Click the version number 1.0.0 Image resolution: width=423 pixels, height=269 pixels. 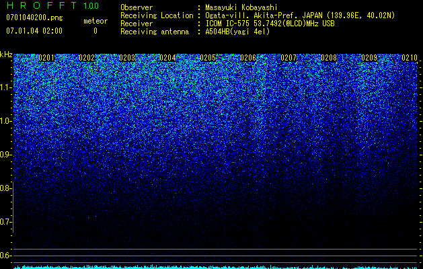point(91,6)
